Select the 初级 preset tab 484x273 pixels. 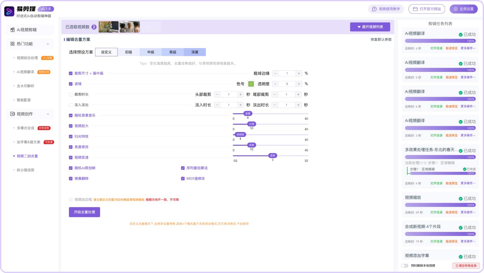point(128,52)
